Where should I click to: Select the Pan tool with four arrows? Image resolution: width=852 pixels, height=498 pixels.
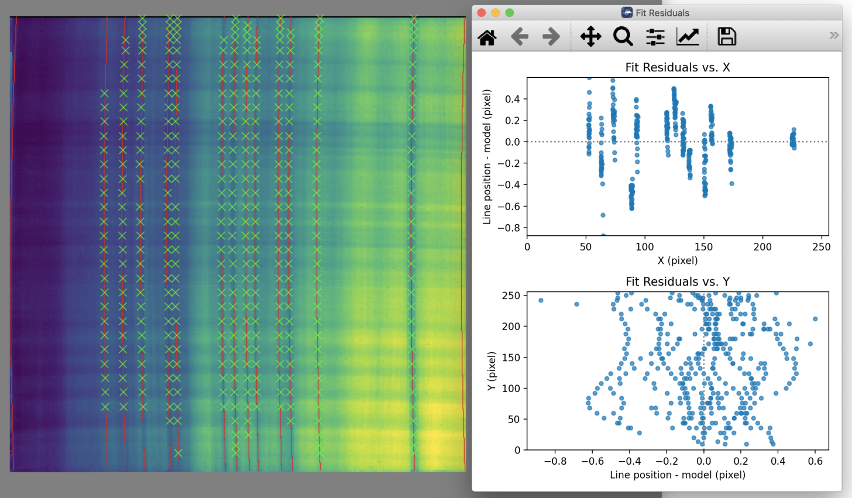[590, 36]
